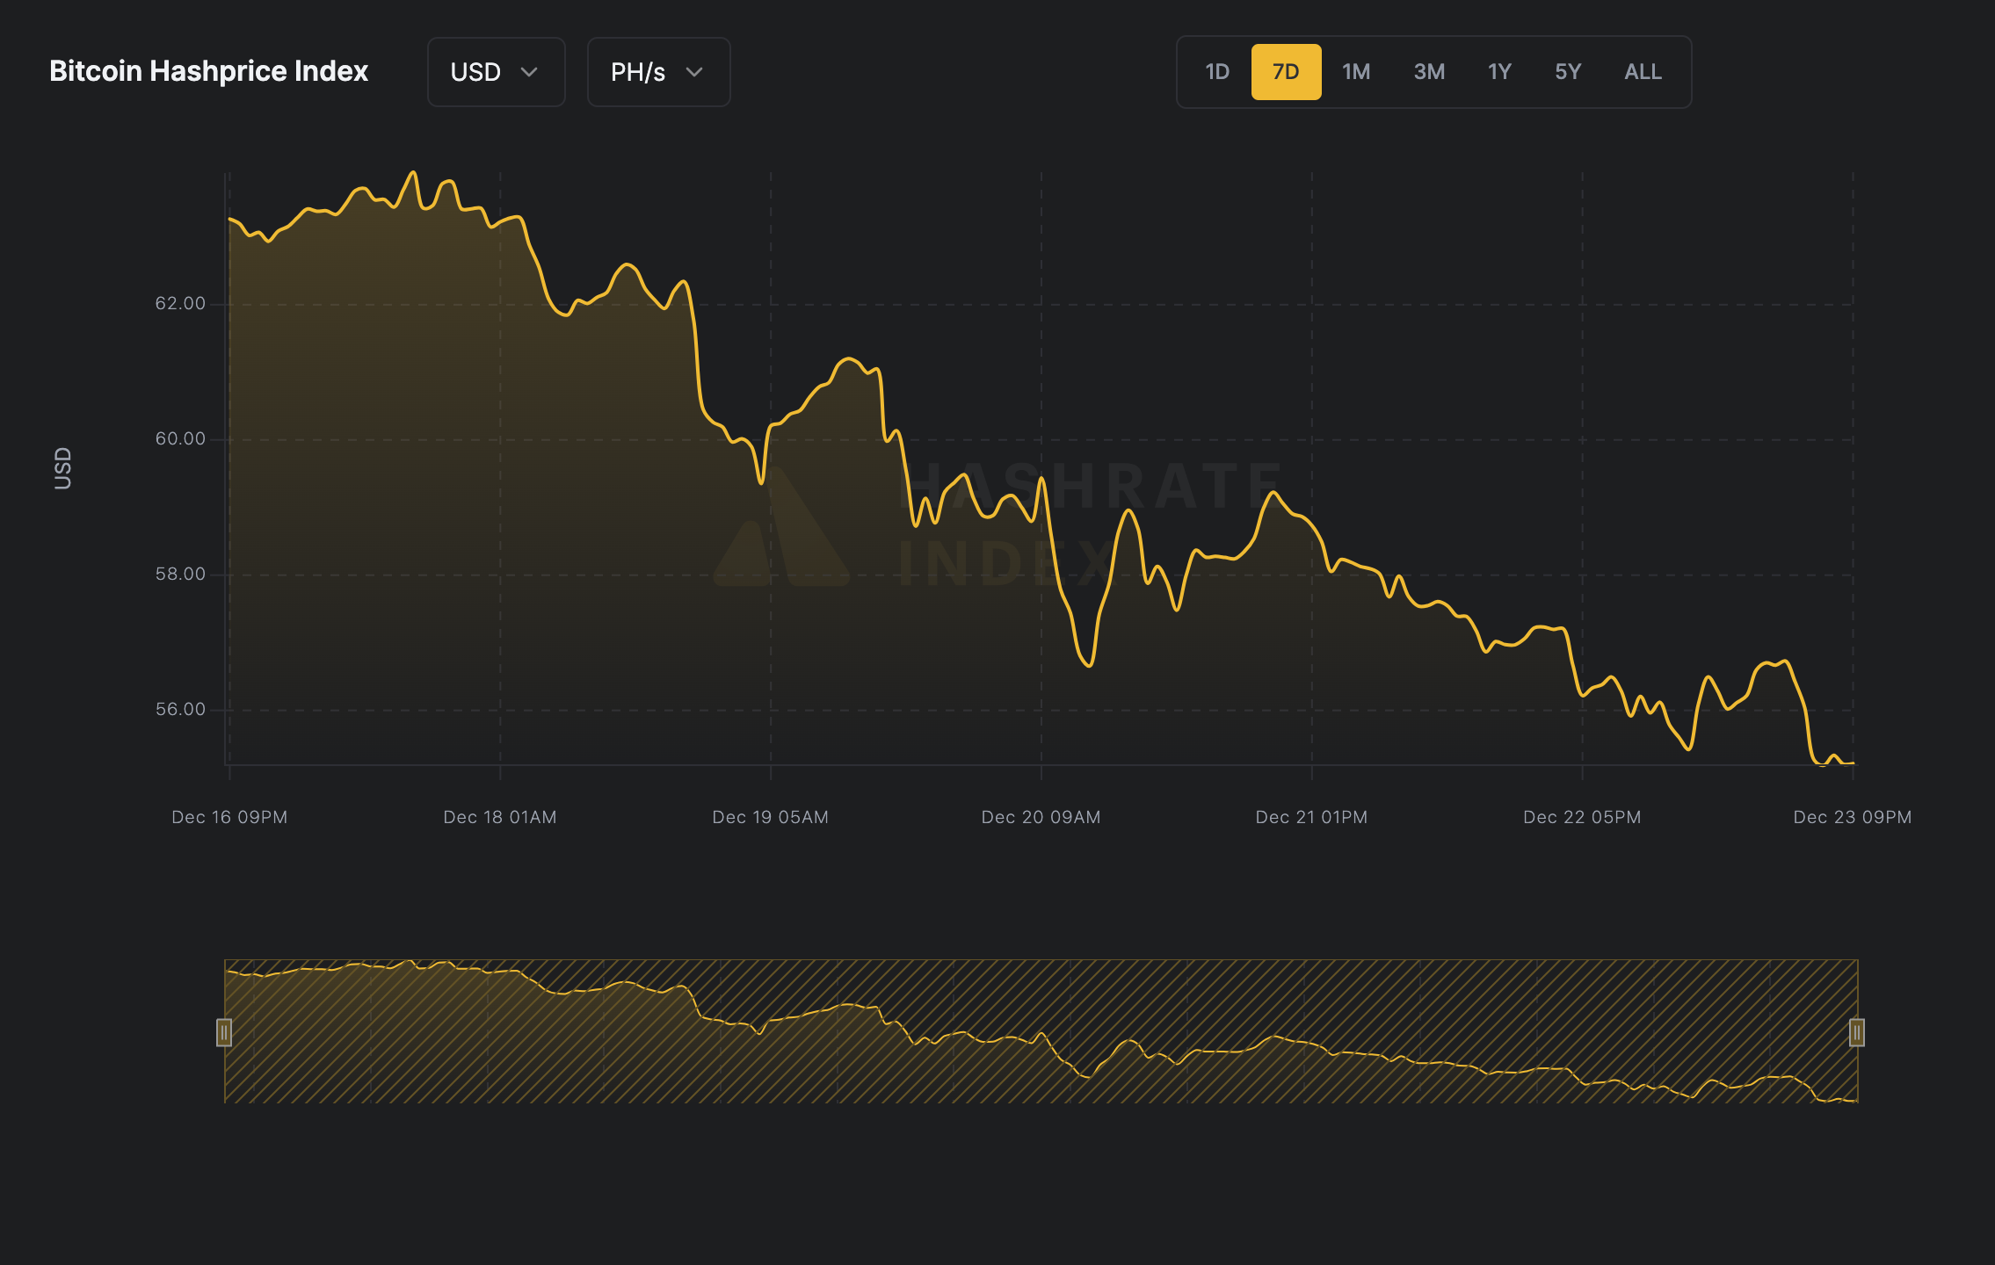Switch to the 1M time range
Image resolution: width=1995 pixels, height=1265 pixels.
[1356, 72]
